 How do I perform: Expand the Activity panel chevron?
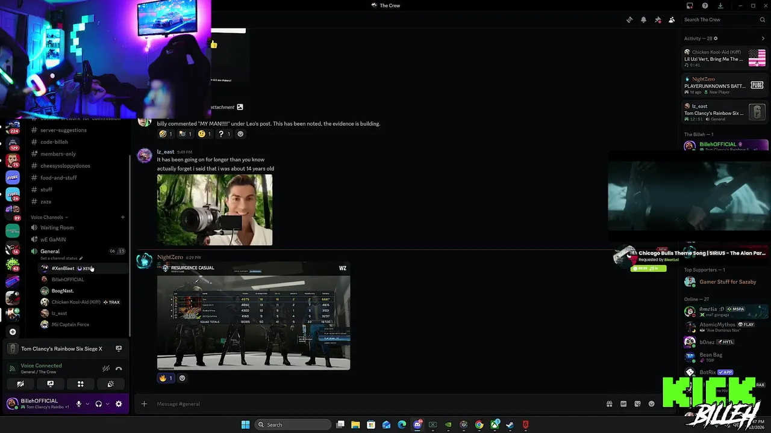pyautogui.click(x=763, y=38)
